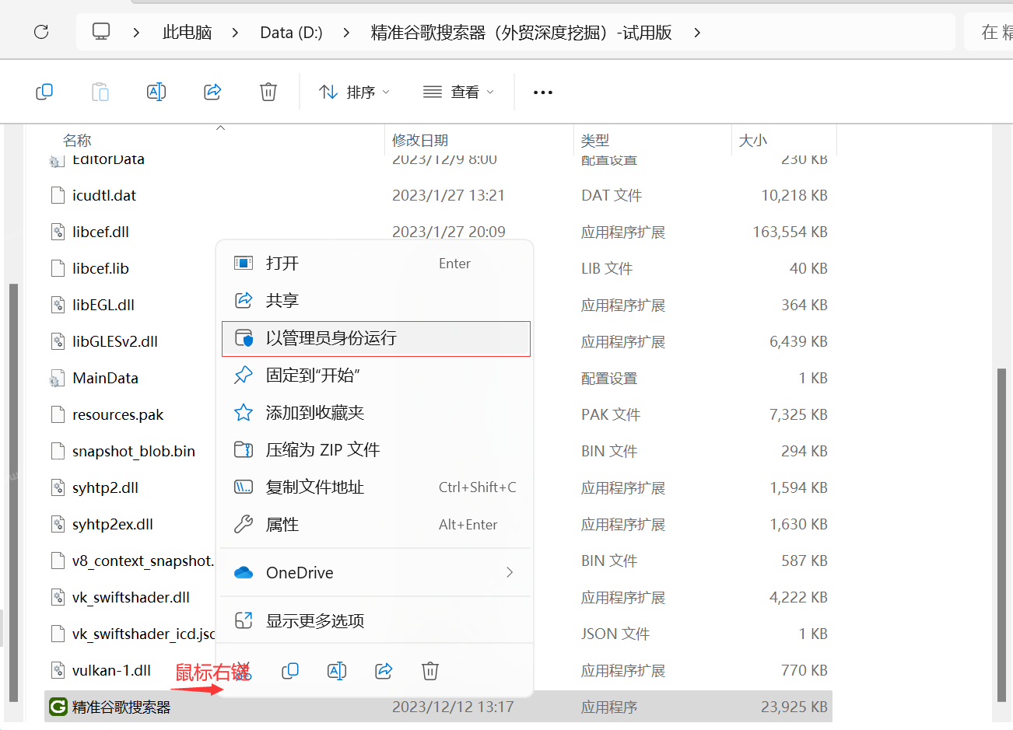Click the Paste icon in the top toolbar
Screen dimensions: 1013x730
coord(100,92)
